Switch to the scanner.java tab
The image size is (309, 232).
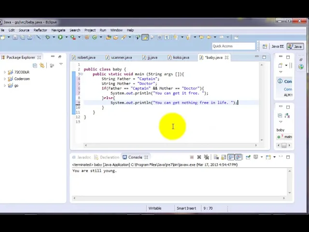click(x=119, y=58)
